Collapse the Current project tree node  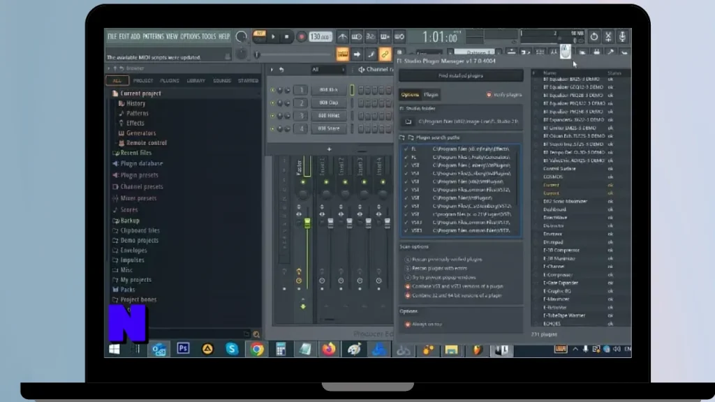click(137, 94)
